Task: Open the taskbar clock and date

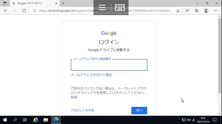Action: coord(203,120)
